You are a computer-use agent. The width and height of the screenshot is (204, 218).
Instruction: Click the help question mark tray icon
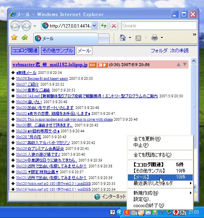(x=112, y=212)
